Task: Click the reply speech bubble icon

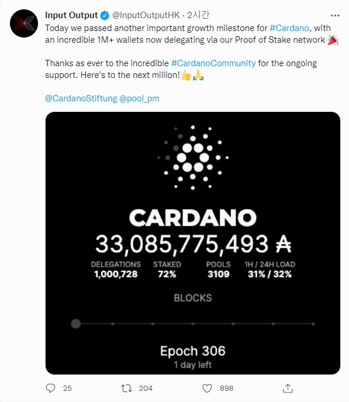Action: (50, 388)
